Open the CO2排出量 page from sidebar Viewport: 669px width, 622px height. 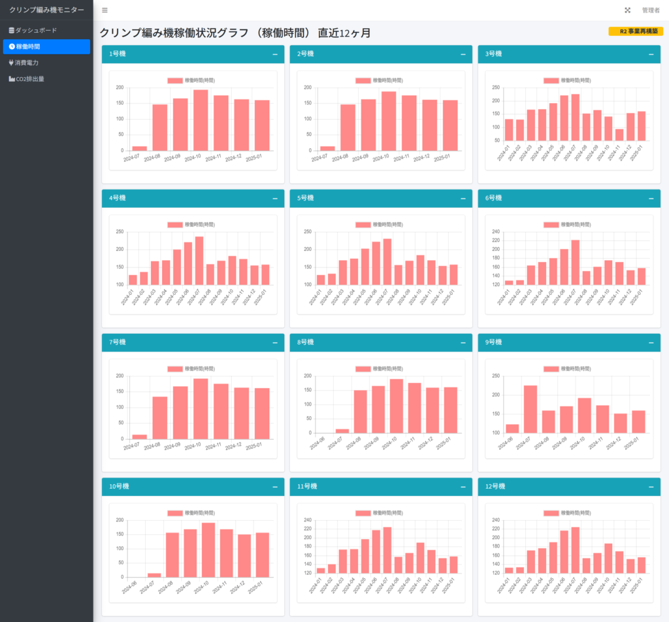[x=30, y=79]
